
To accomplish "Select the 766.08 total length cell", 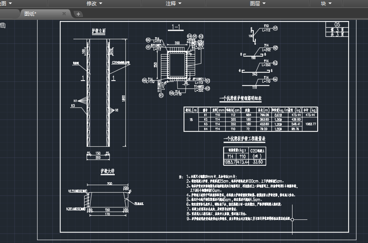I will 264,115.
